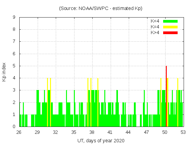This screenshot has width=193, height=145.
Task: Click the yellow K=4 legend swatch
Action: (x=170, y=27)
